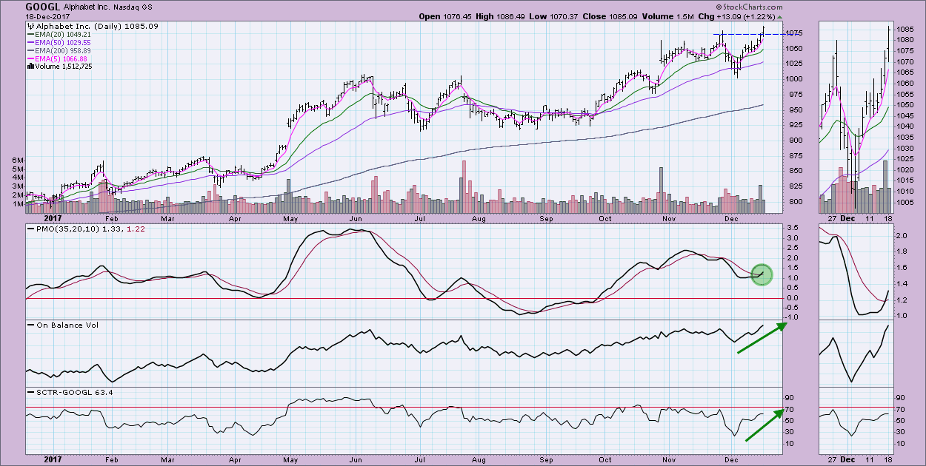The height and width of the screenshot is (466, 926).
Task: Click the 6M volume axis label
Action: [x=19, y=161]
